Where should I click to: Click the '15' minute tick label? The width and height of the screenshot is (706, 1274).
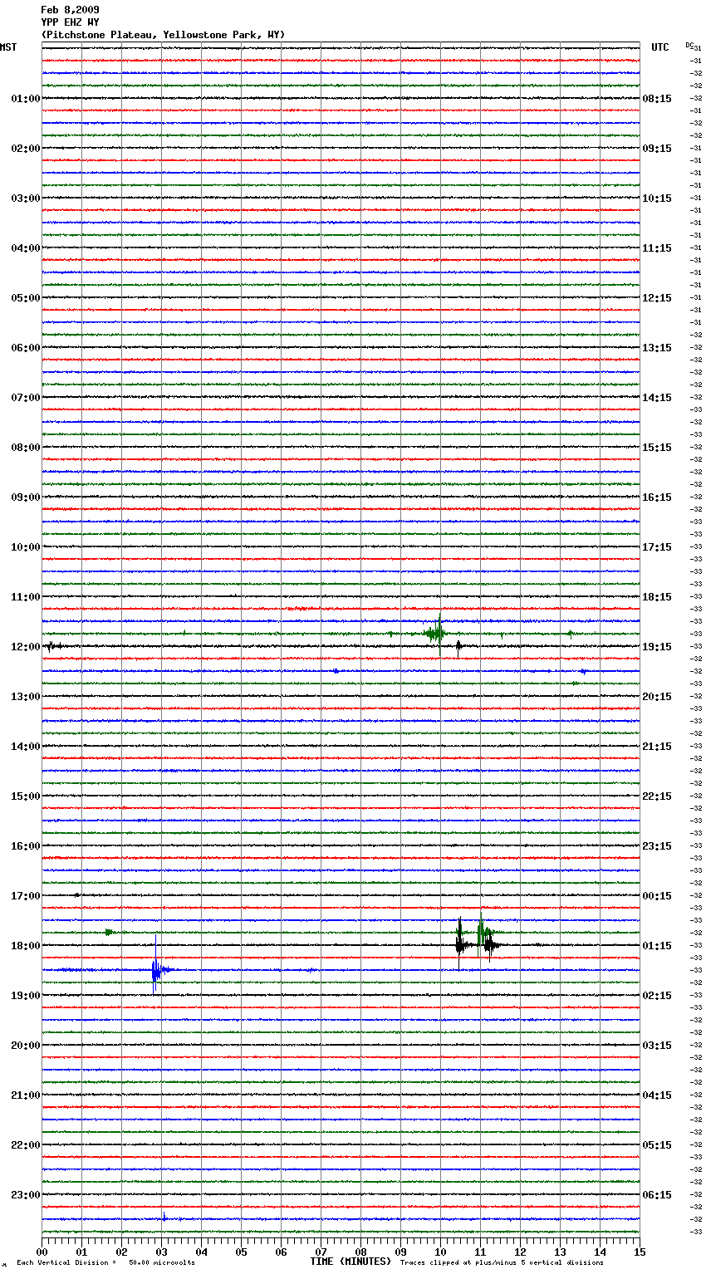640,1252
